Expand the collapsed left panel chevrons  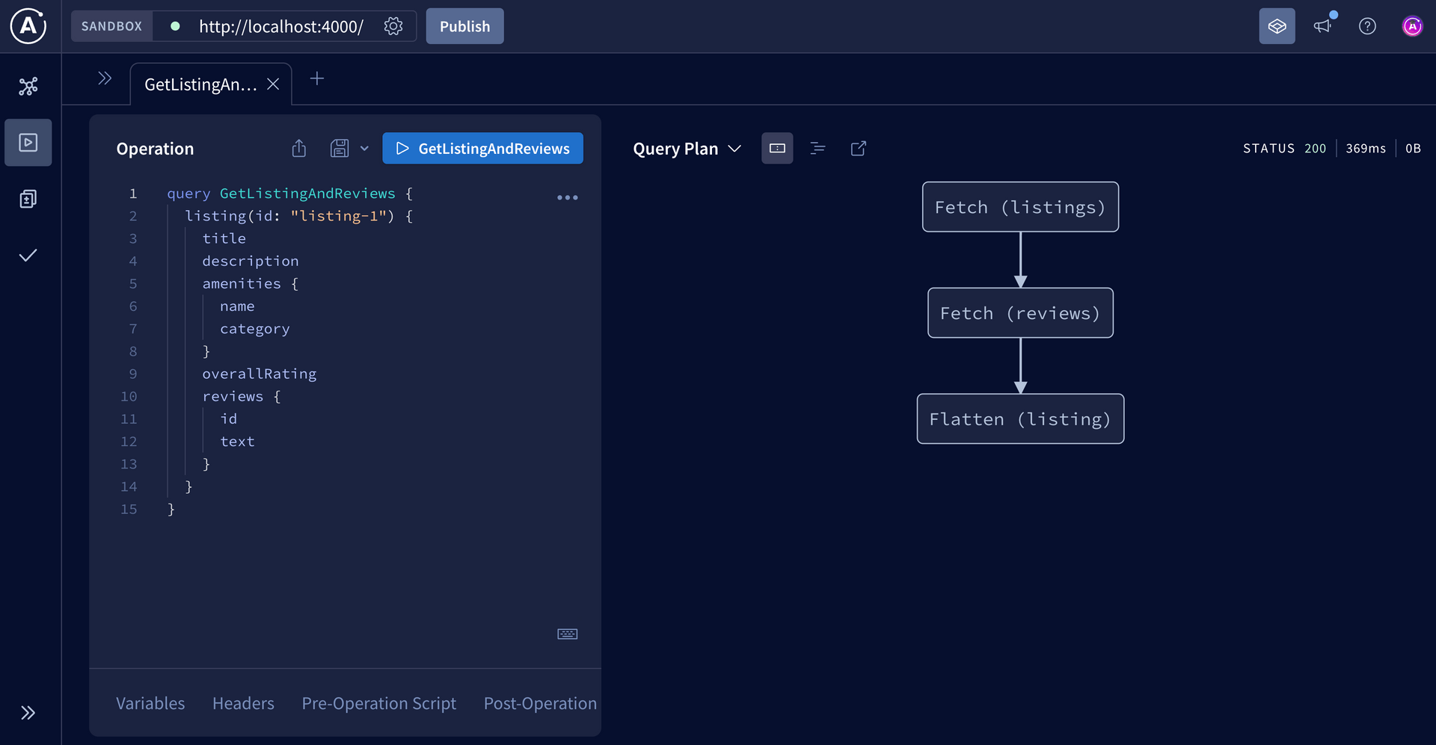coord(105,77)
